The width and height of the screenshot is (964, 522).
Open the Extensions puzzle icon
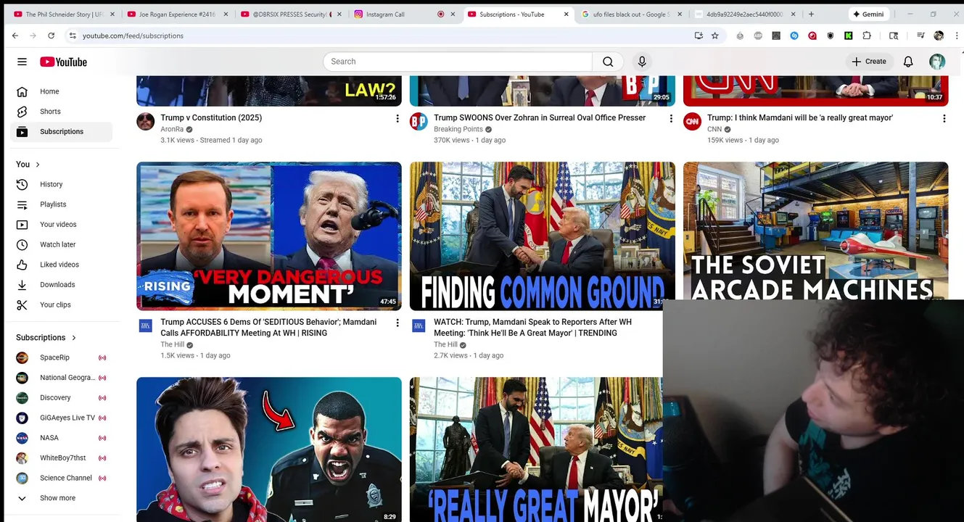(x=867, y=36)
